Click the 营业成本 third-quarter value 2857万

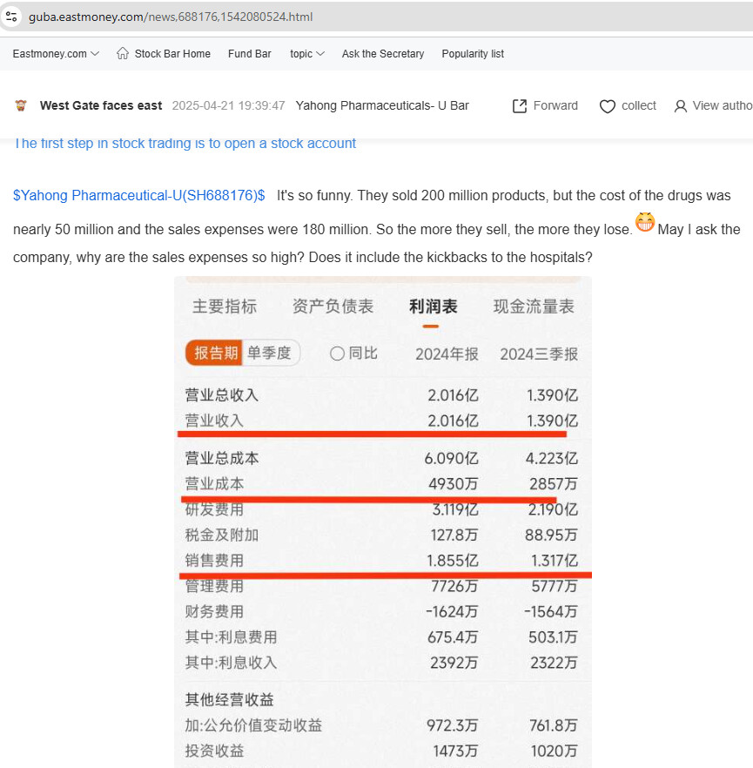coord(554,484)
